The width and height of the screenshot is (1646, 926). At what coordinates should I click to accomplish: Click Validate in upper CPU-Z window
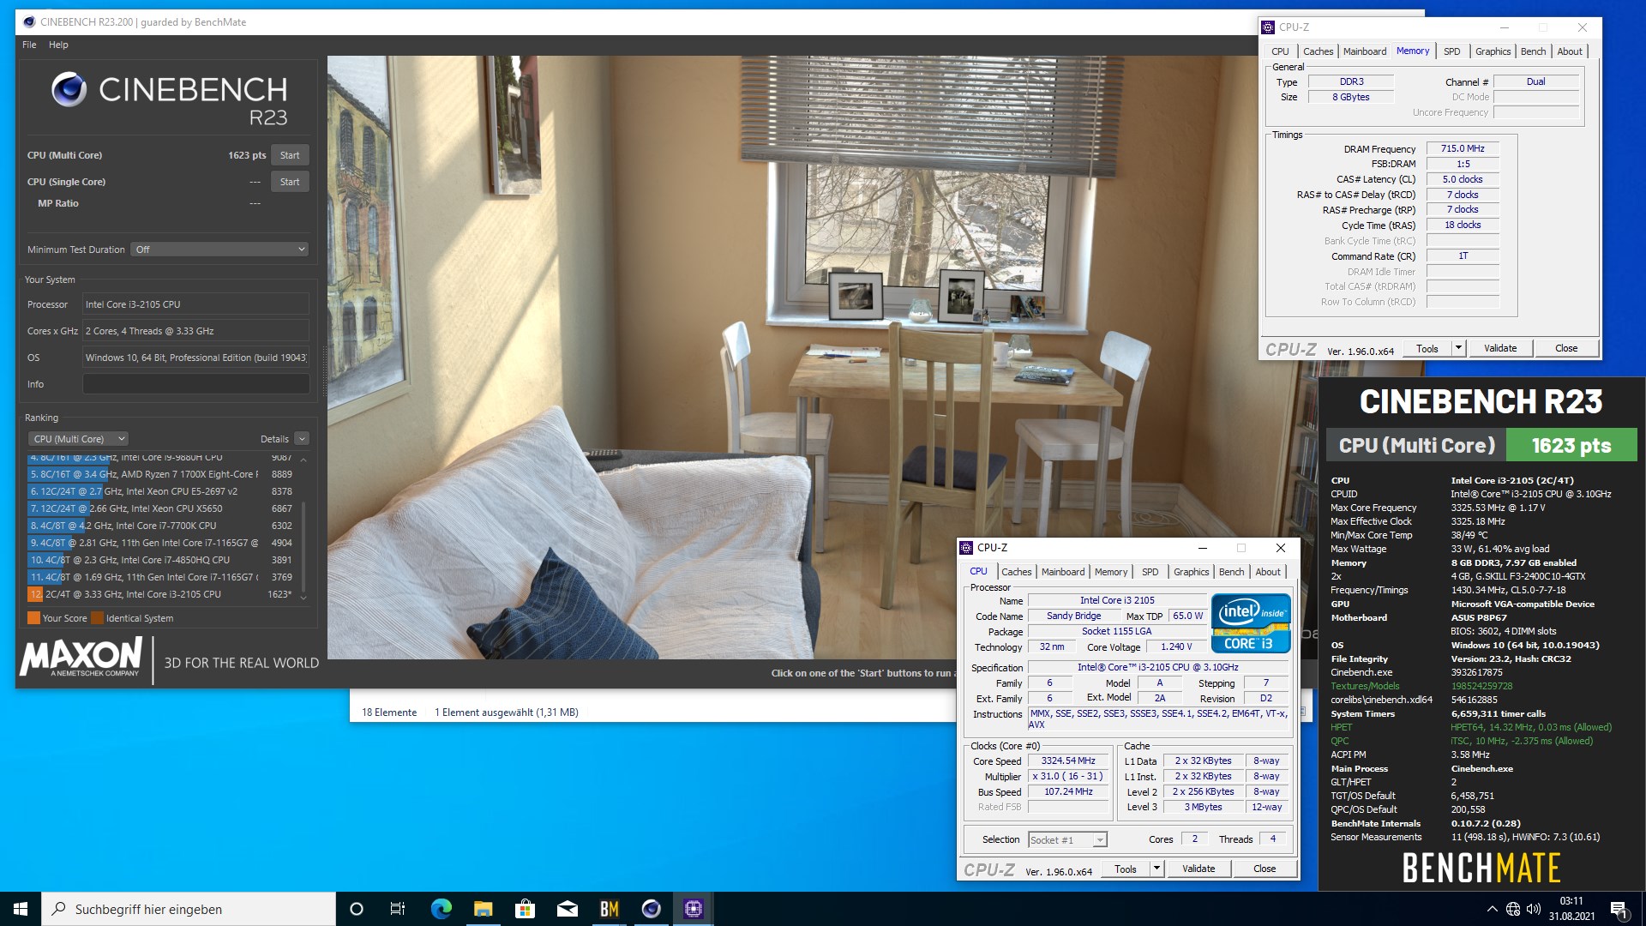1500,348
